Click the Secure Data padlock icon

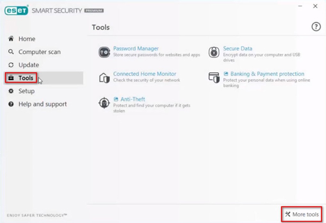[214, 52]
